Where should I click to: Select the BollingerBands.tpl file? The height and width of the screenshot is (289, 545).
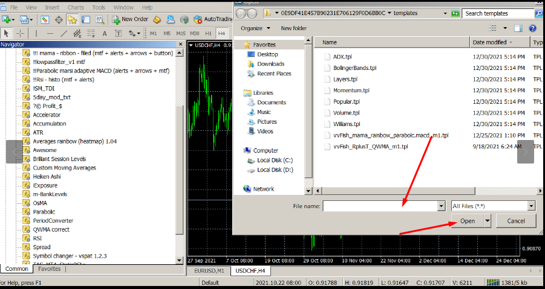tap(354, 68)
